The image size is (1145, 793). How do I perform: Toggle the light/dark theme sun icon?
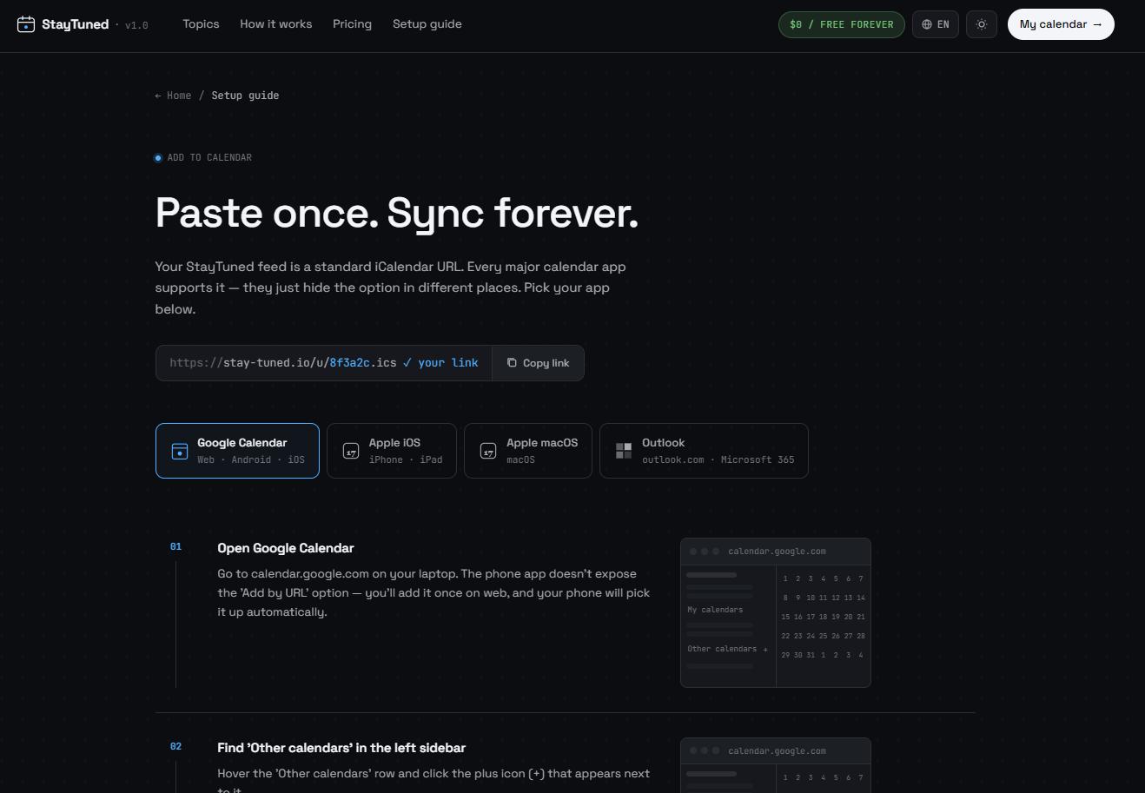[x=982, y=24]
